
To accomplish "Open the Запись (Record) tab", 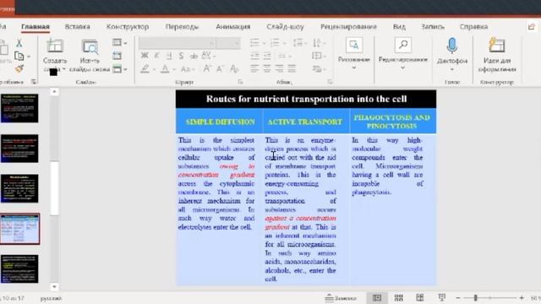I will [433, 26].
